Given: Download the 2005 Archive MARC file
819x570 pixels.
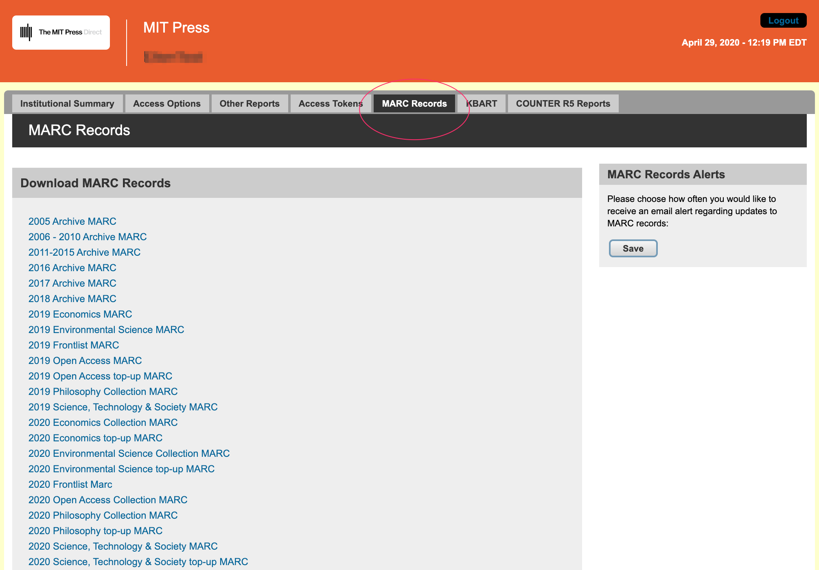Looking at the screenshot, I should [72, 221].
